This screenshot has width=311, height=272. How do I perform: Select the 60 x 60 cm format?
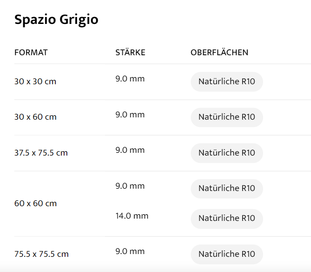click(x=35, y=203)
